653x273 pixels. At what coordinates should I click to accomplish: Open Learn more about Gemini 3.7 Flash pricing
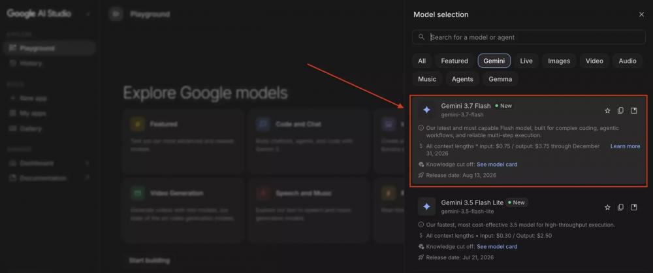click(625, 146)
